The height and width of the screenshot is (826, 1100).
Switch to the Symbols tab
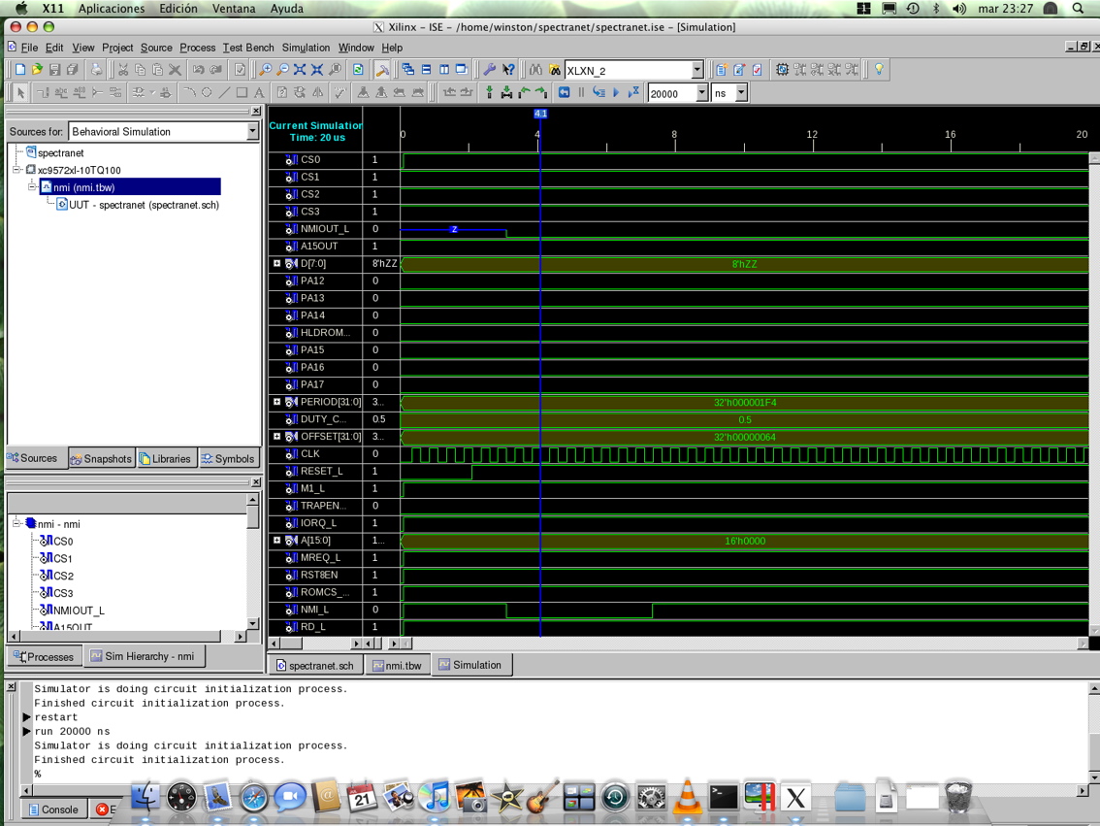tap(228, 459)
